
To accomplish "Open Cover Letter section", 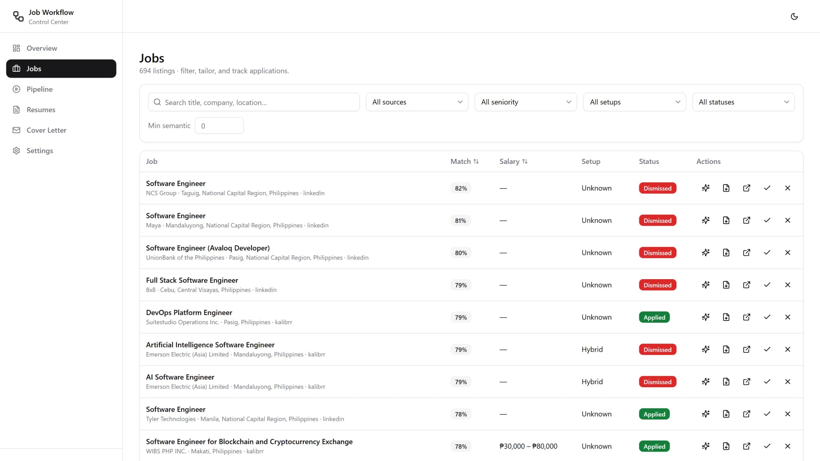I will coord(61,130).
